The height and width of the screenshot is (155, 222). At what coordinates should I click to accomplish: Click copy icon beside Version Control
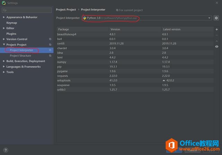point(50,39)
